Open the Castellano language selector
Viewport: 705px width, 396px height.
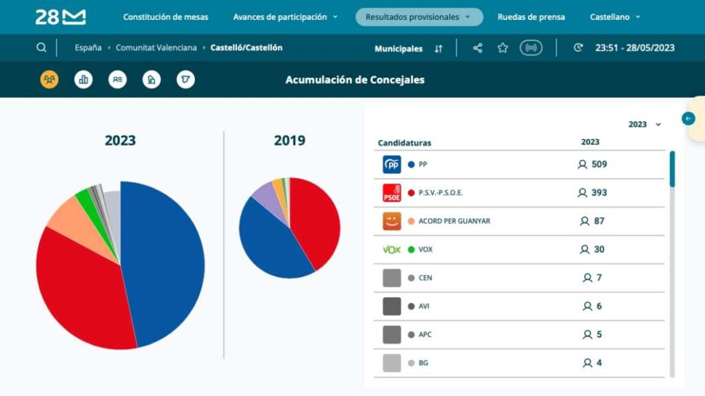615,16
